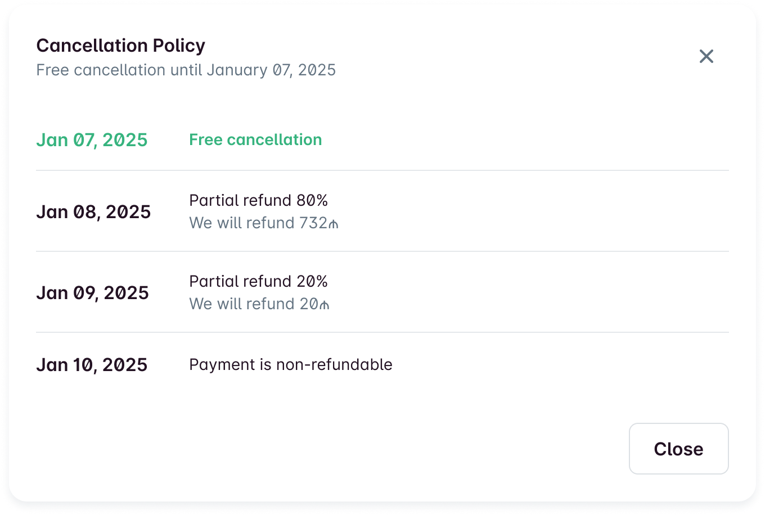The image size is (765, 515).
Task: Click "We will refund" under Partial refund 80%
Action: click(242, 223)
